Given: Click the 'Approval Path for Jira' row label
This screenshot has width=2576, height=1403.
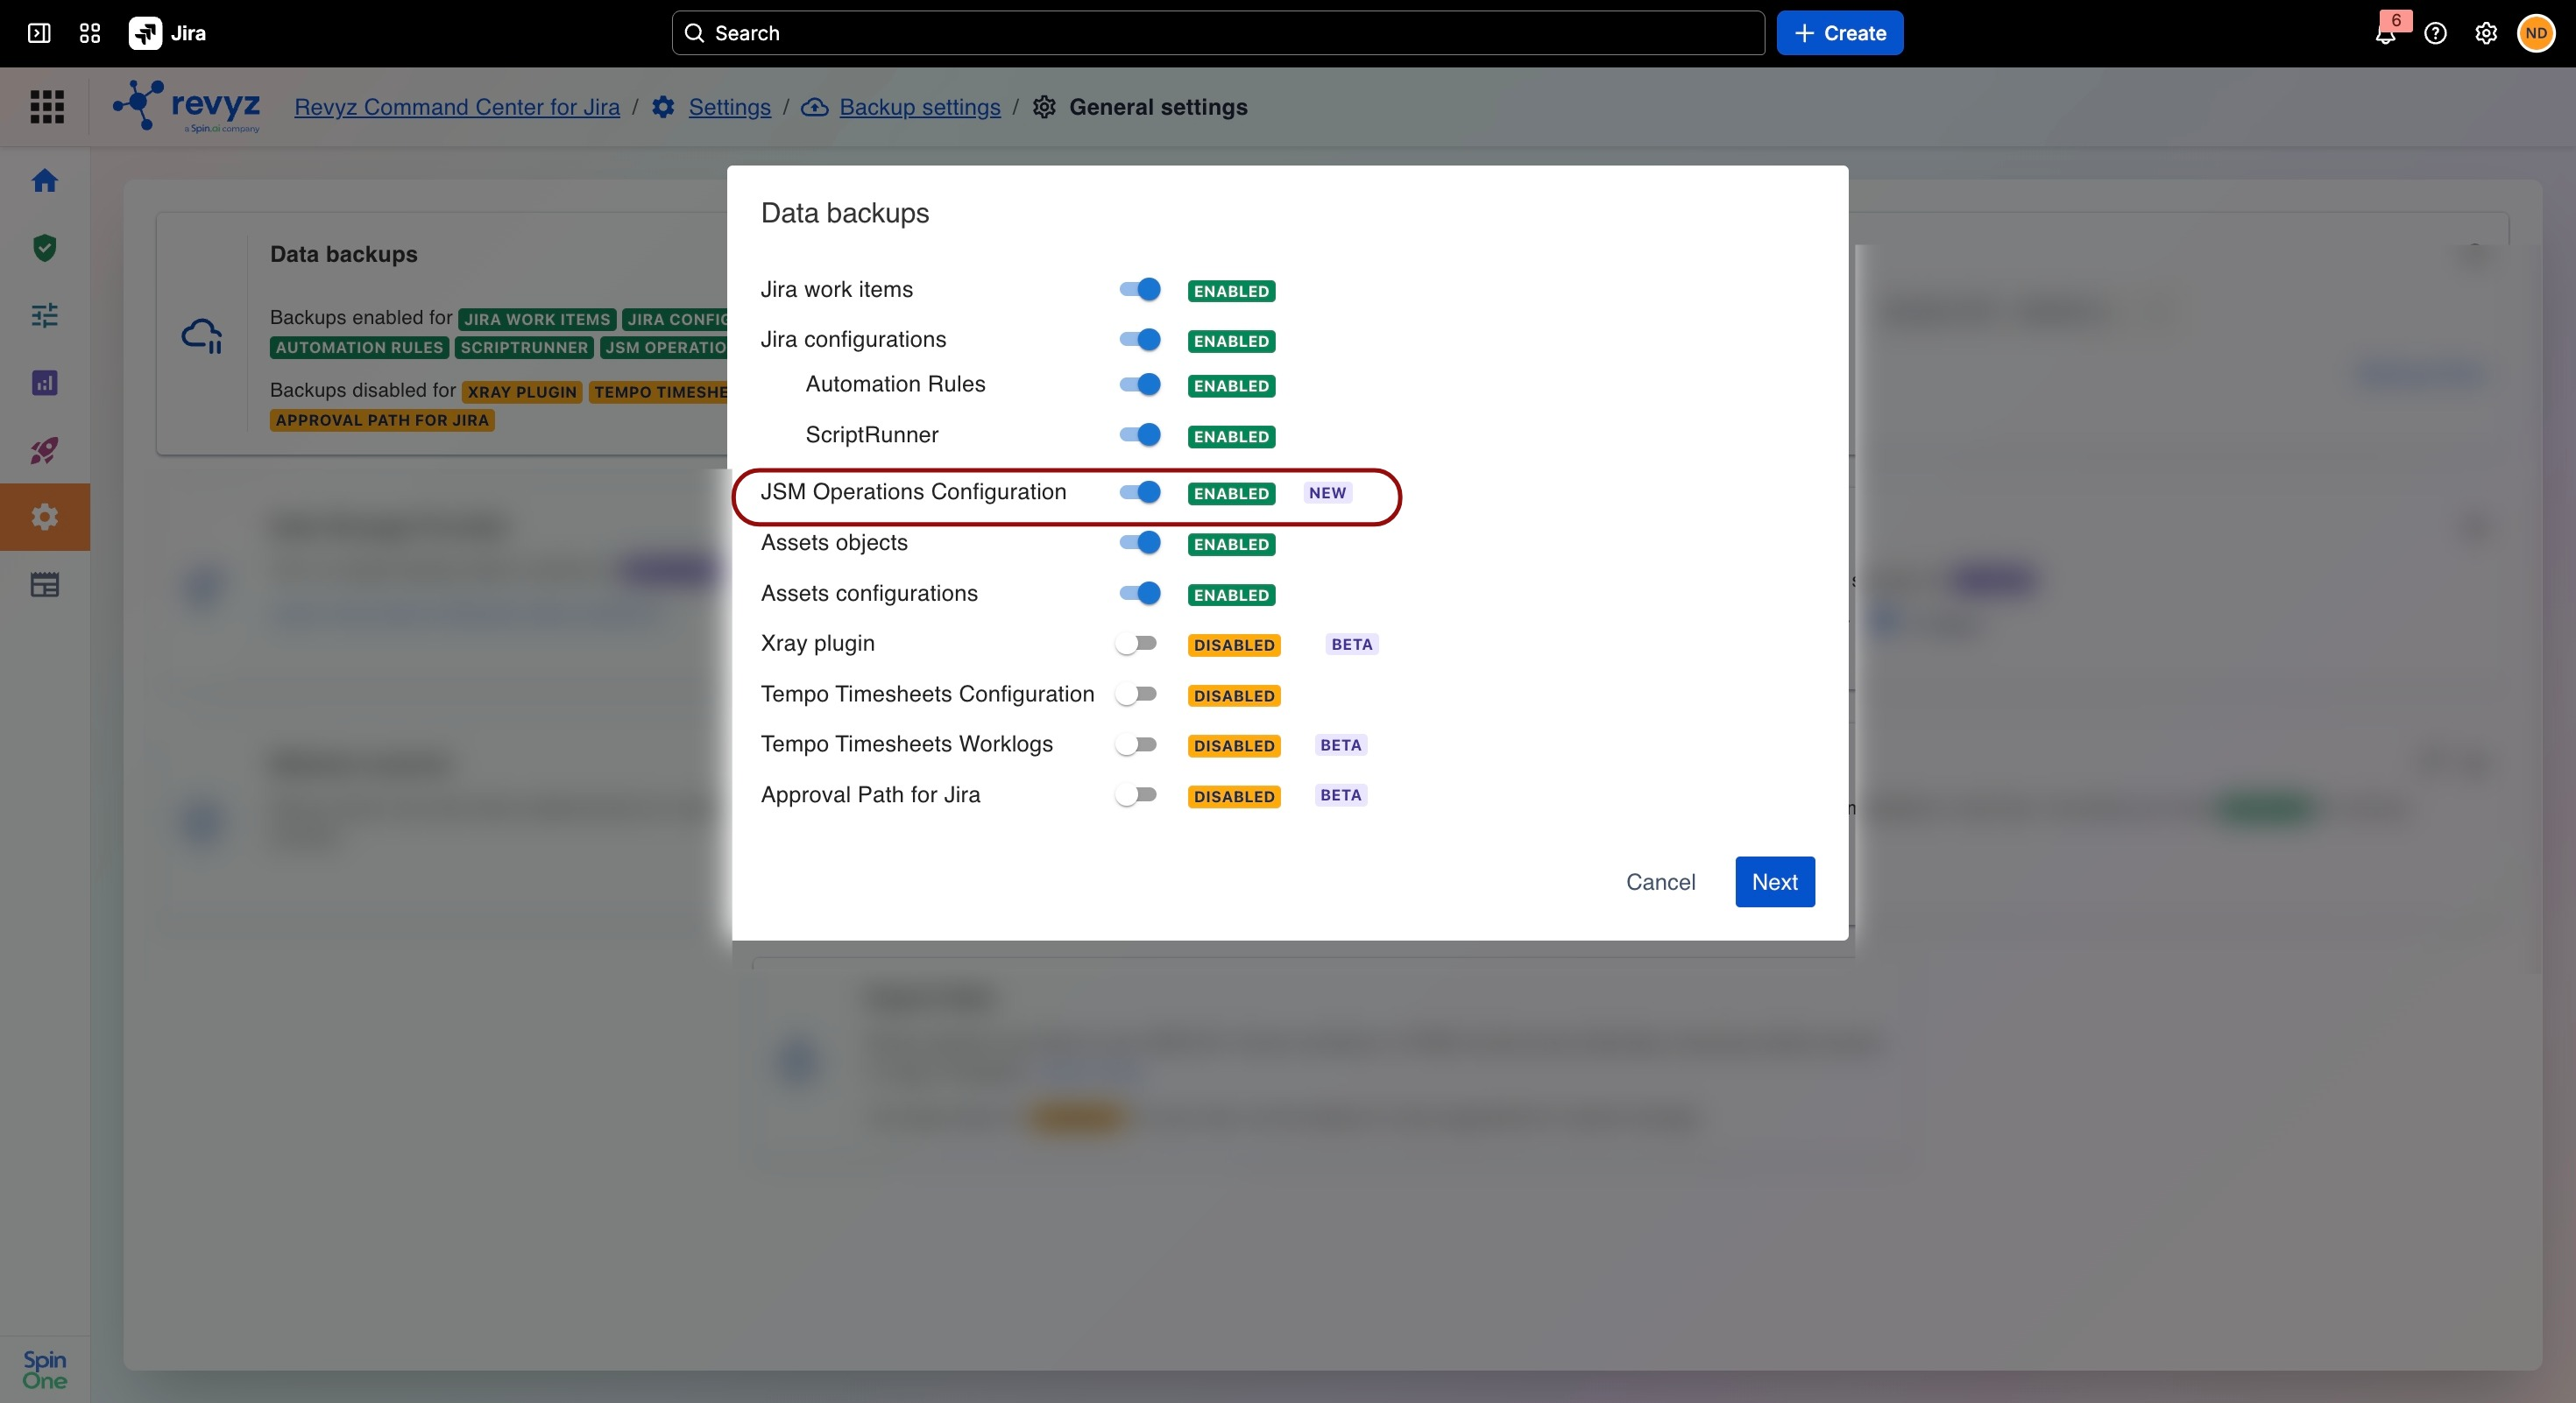Looking at the screenshot, I should 871,795.
